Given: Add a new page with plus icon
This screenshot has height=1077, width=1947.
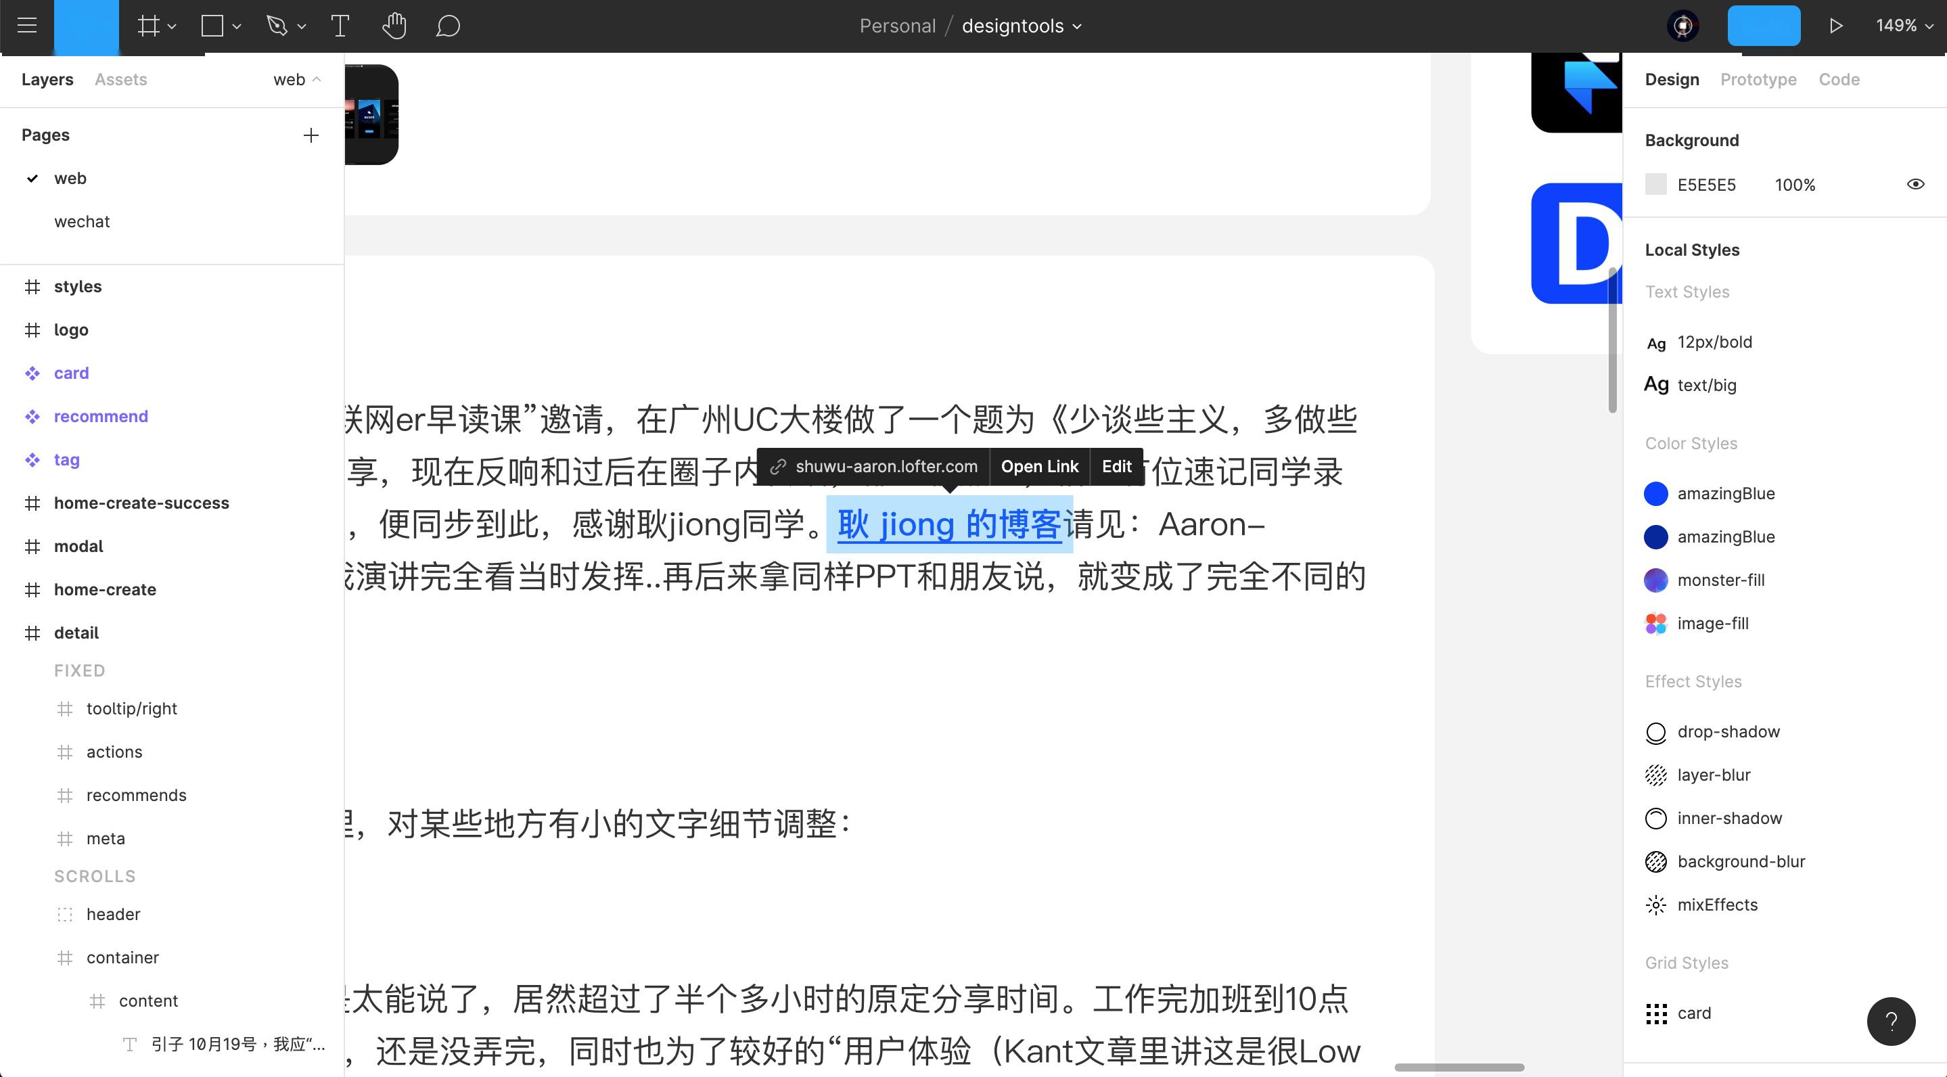Looking at the screenshot, I should click(311, 135).
